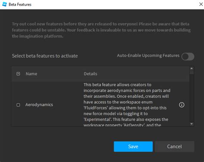Enable the Aerodynamics checkbox

[18, 105]
